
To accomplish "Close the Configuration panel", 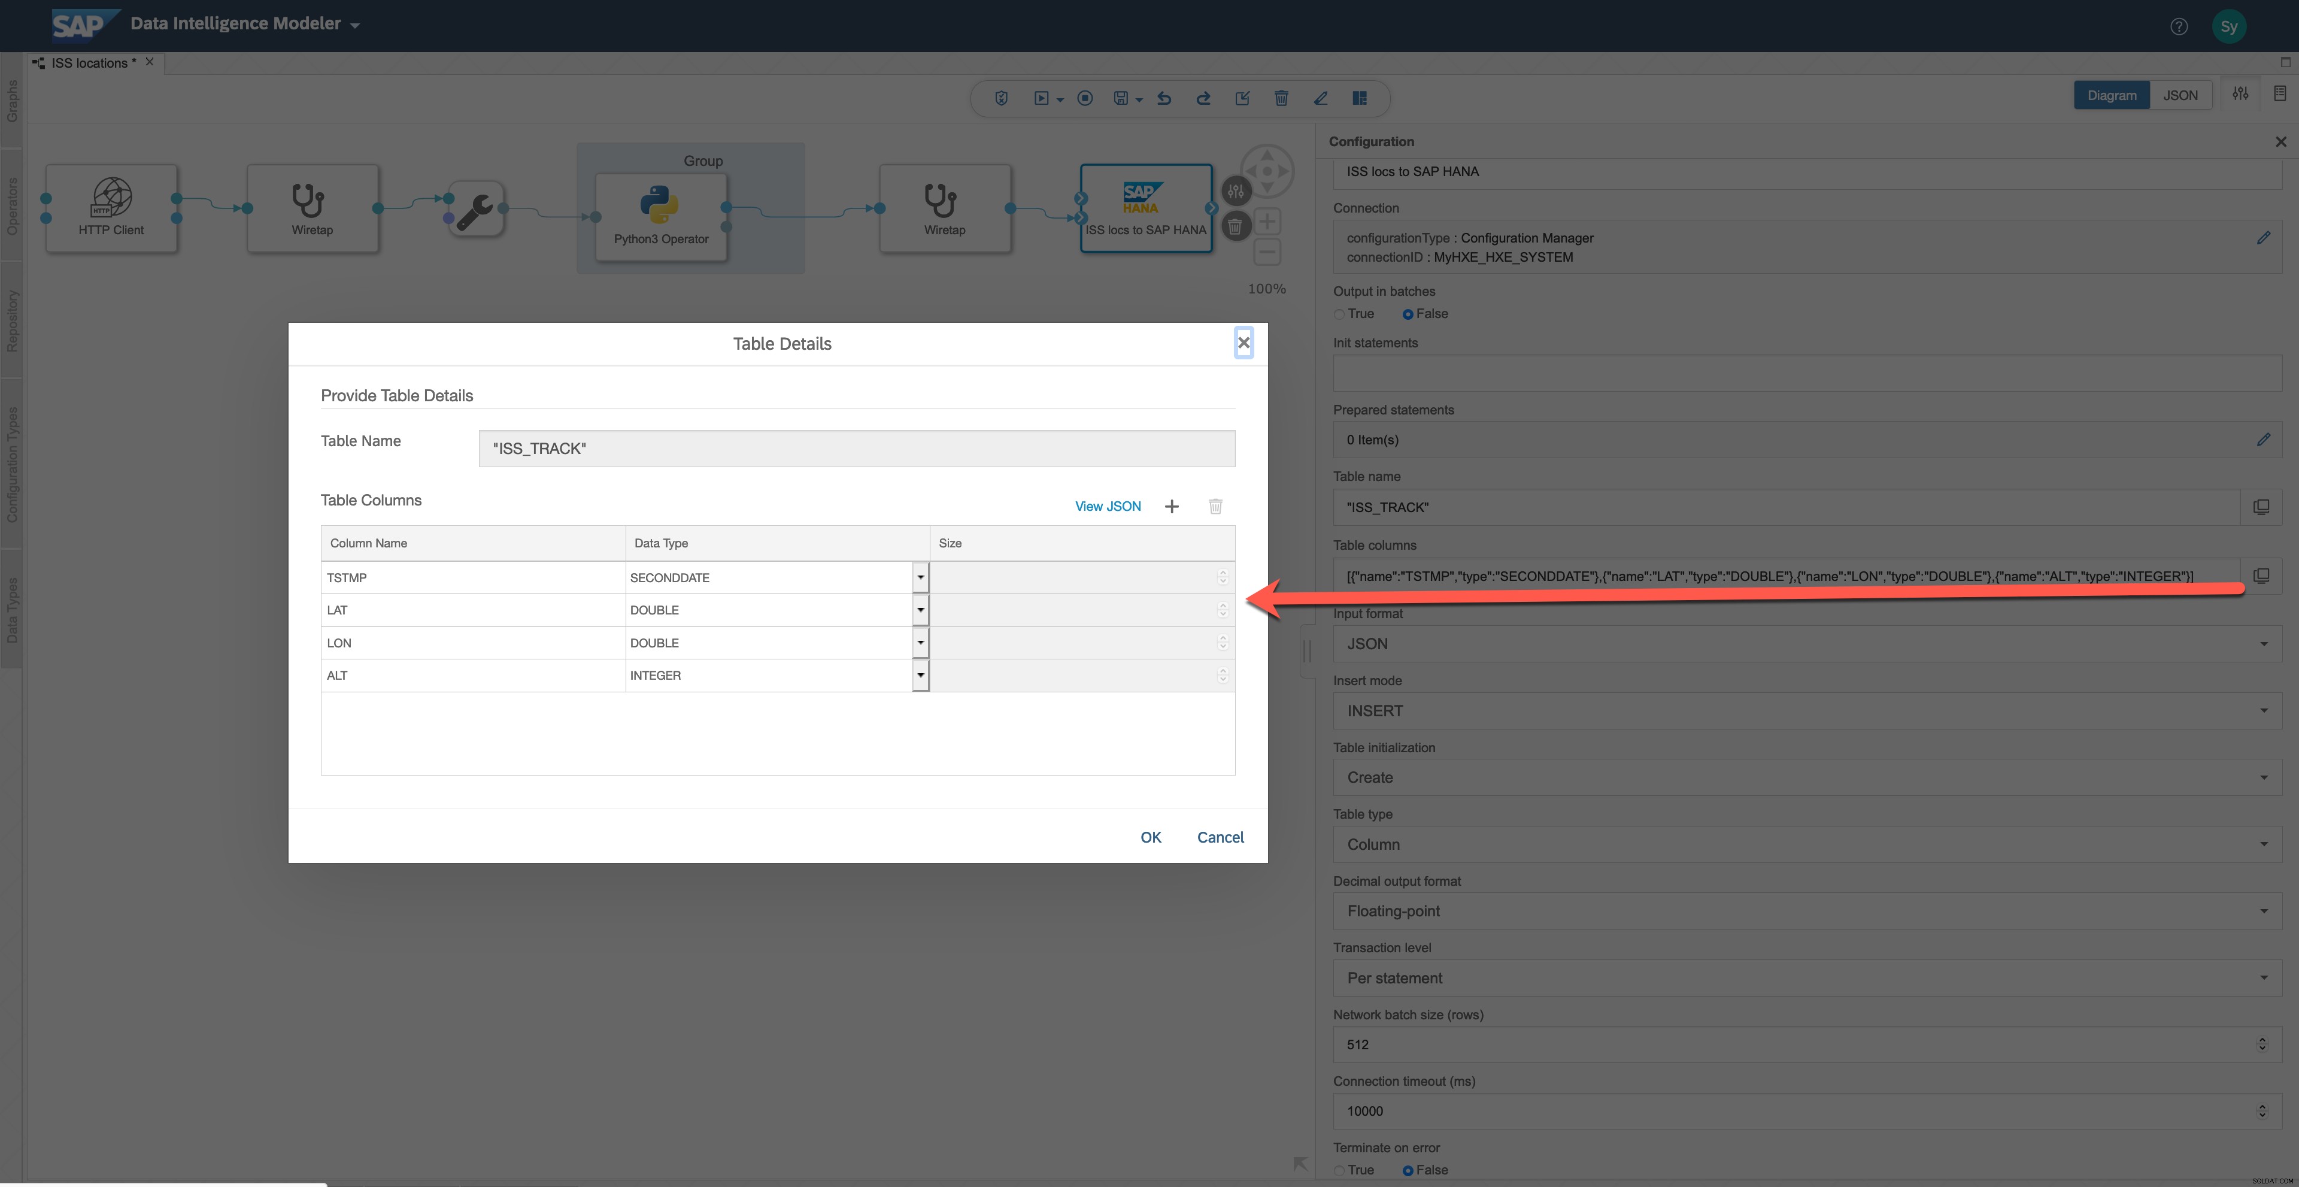I will point(2280,142).
